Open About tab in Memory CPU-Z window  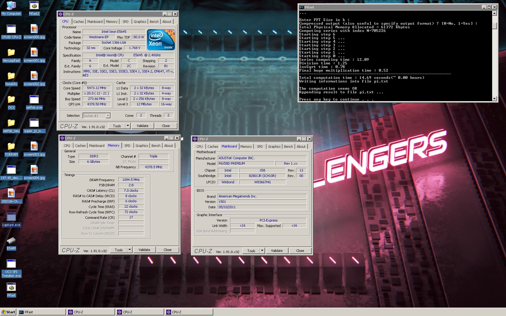(169, 146)
